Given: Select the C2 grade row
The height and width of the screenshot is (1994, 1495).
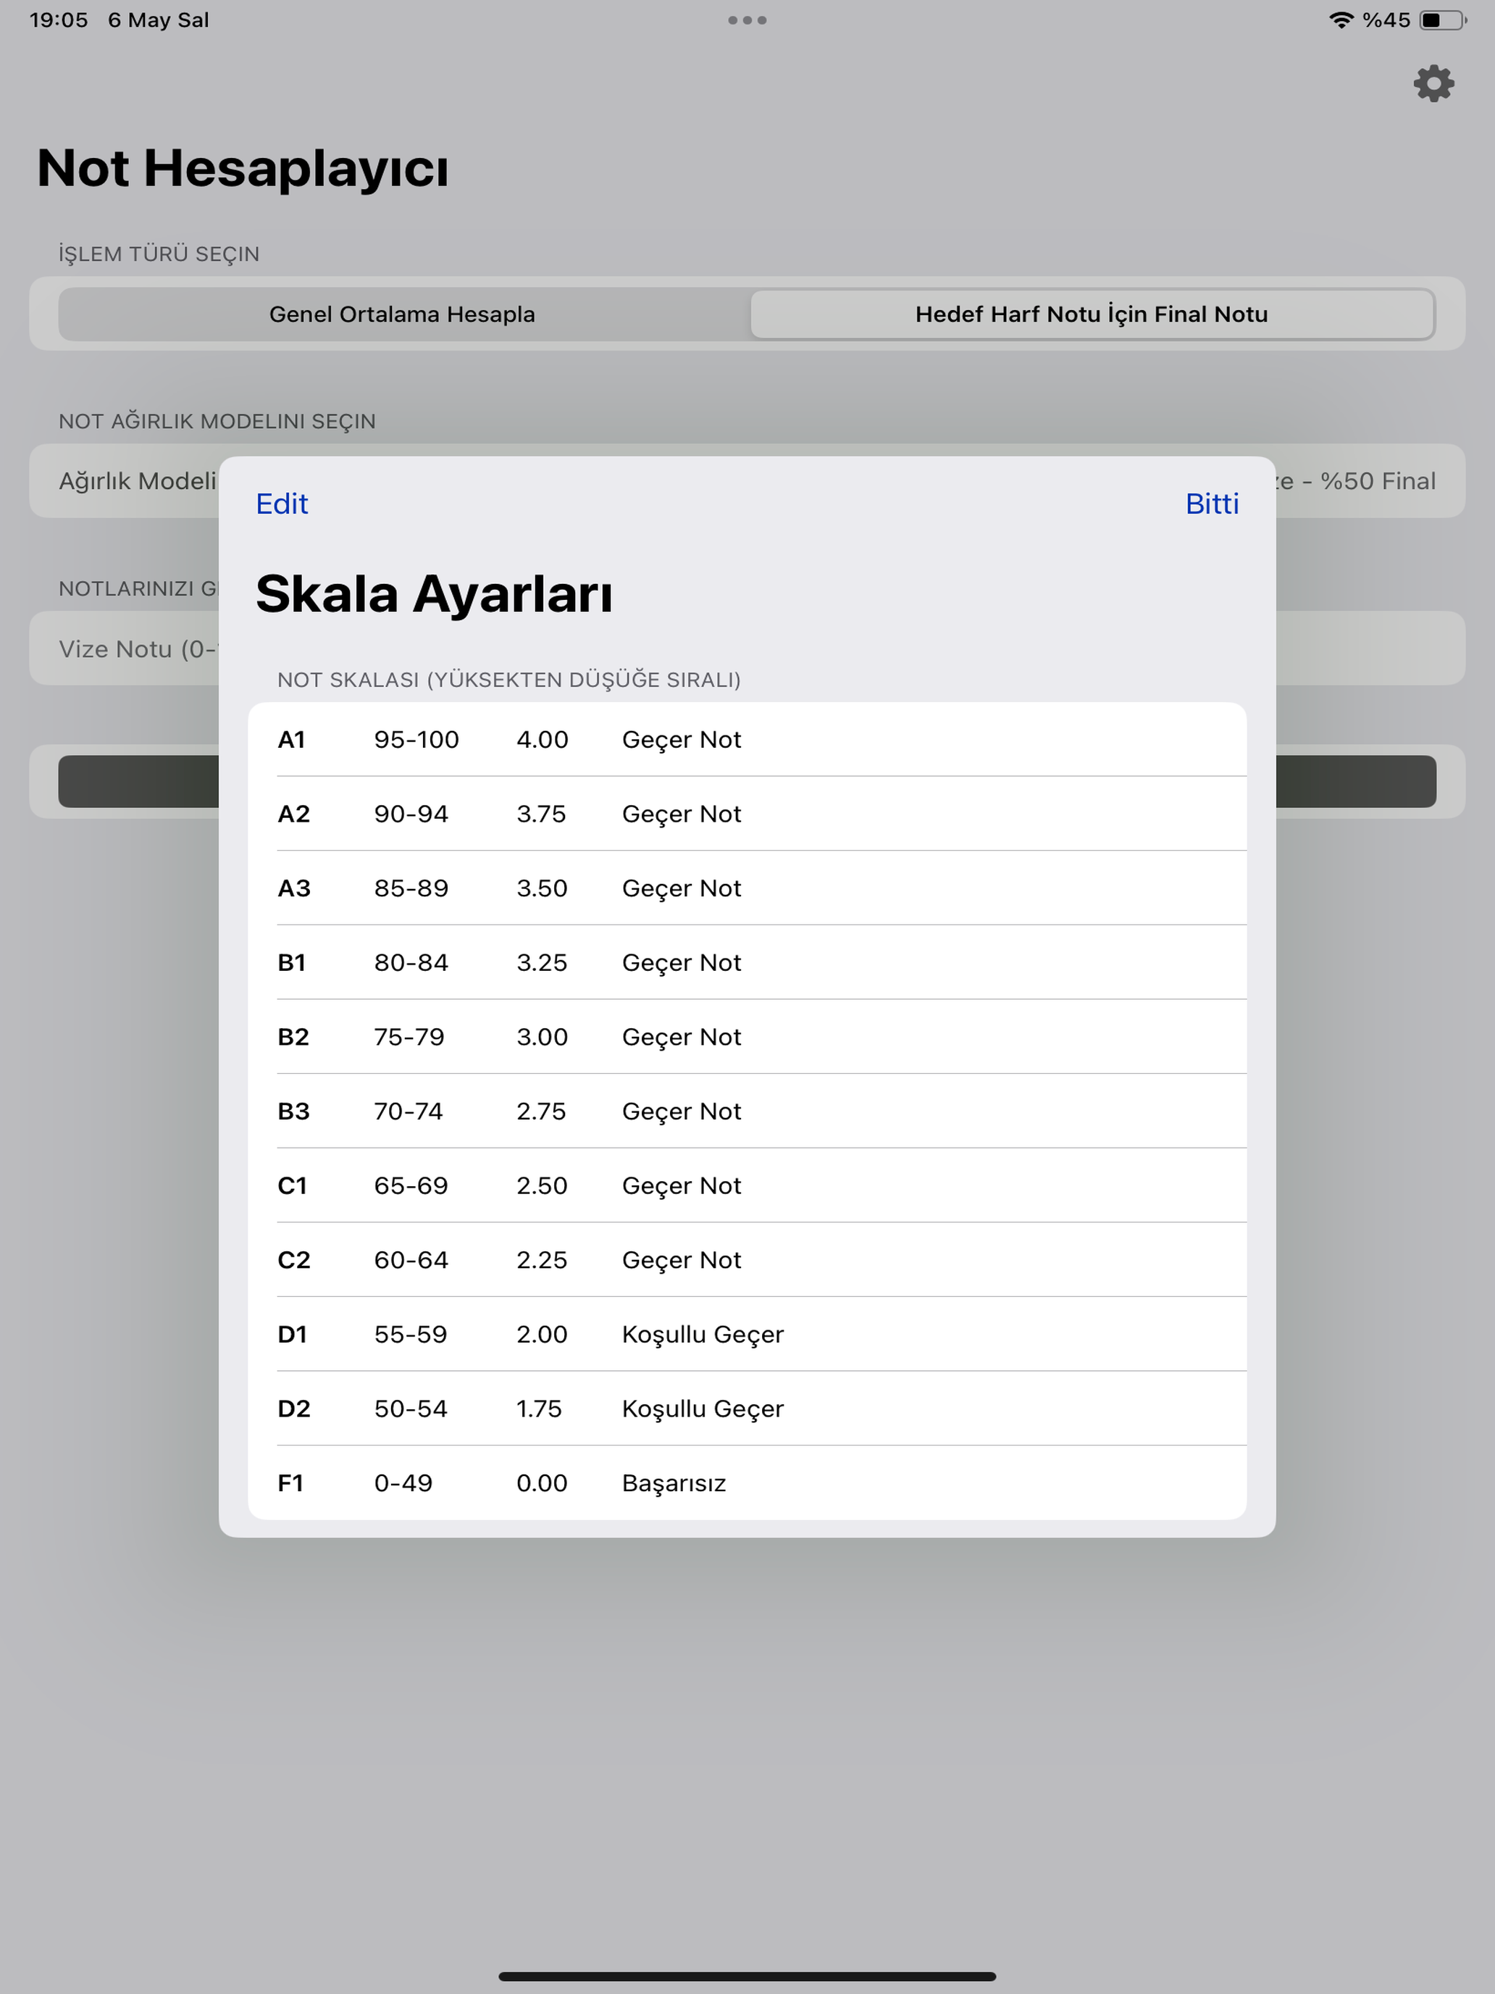Looking at the screenshot, I should coord(747,1260).
